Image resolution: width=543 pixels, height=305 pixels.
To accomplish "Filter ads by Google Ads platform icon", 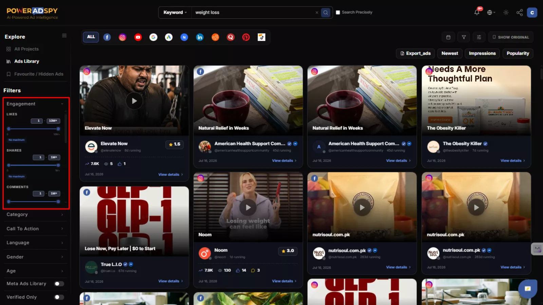I will pyautogui.click(x=169, y=37).
